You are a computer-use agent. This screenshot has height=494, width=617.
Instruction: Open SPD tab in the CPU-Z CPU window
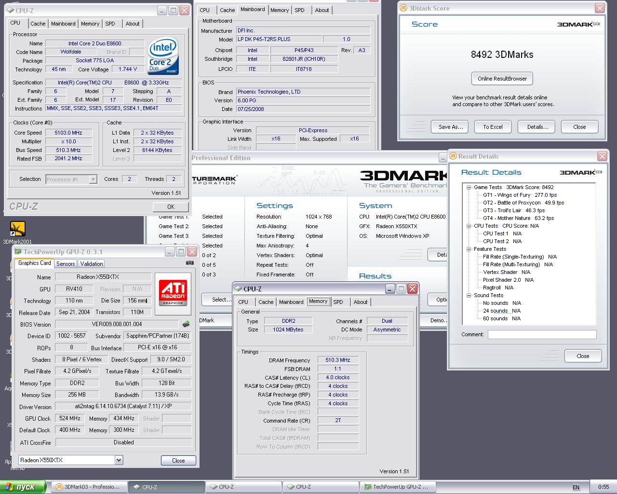click(x=110, y=24)
